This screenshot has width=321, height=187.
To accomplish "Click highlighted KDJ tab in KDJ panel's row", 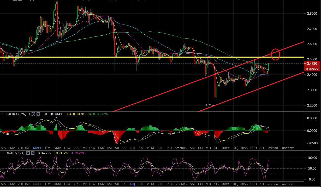I will 133,184.
